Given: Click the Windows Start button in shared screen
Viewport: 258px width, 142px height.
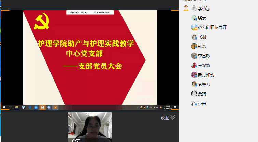Looking at the screenshot, I should tap(4, 107).
